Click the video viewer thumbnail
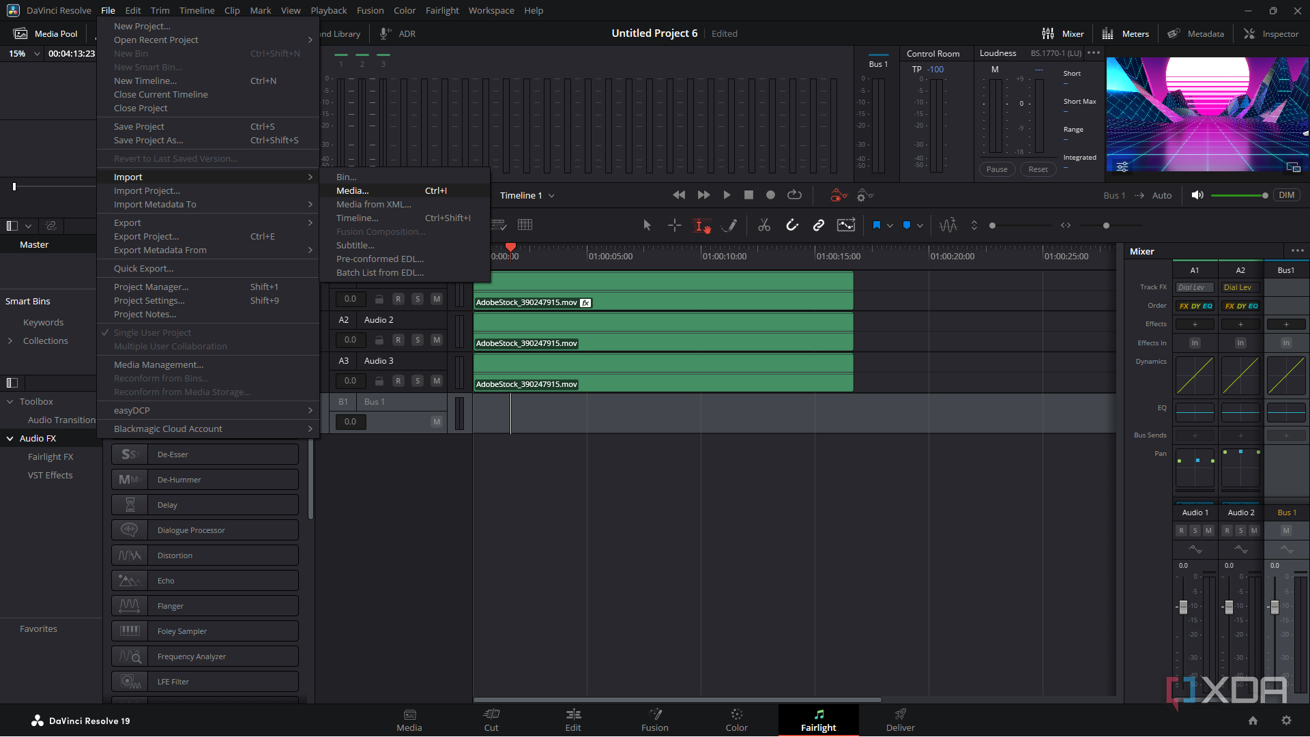The width and height of the screenshot is (1310, 737). tap(1207, 115)
